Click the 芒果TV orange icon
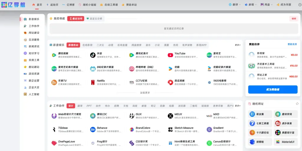Viewport: 302px width, 151px height. point(54,82)
